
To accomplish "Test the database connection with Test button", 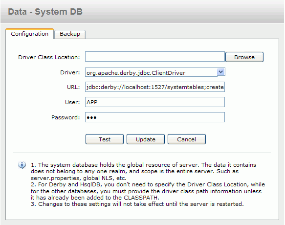I will 105,139.
